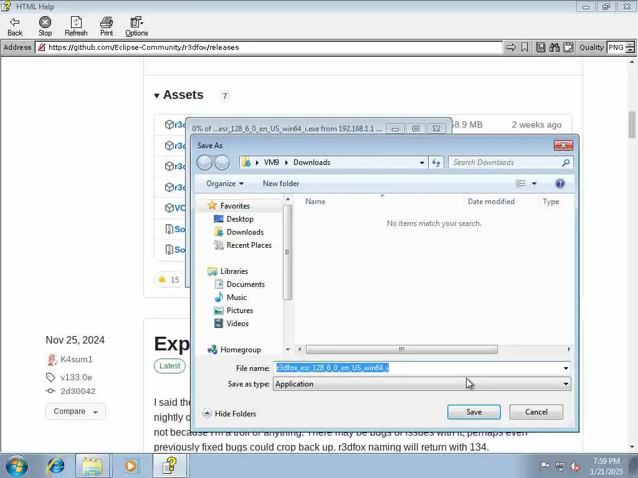The image size is (638, 478).
Task: Open commit 2d30042 link
Action: [x=78, y=391]
